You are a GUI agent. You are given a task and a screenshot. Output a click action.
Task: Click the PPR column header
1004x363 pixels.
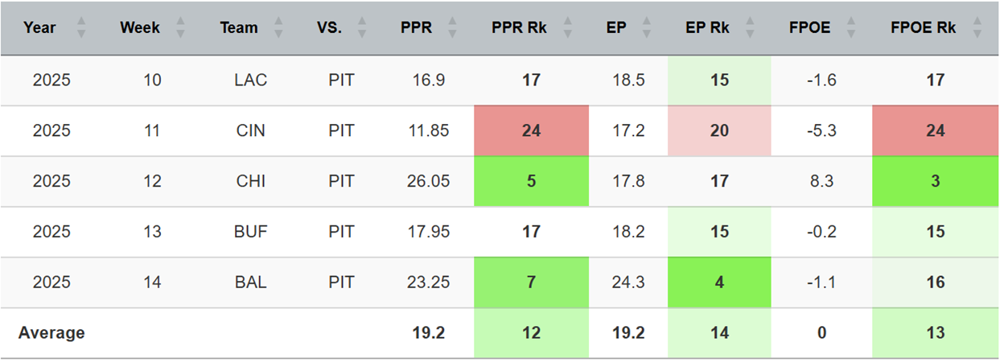coord(416,28)
